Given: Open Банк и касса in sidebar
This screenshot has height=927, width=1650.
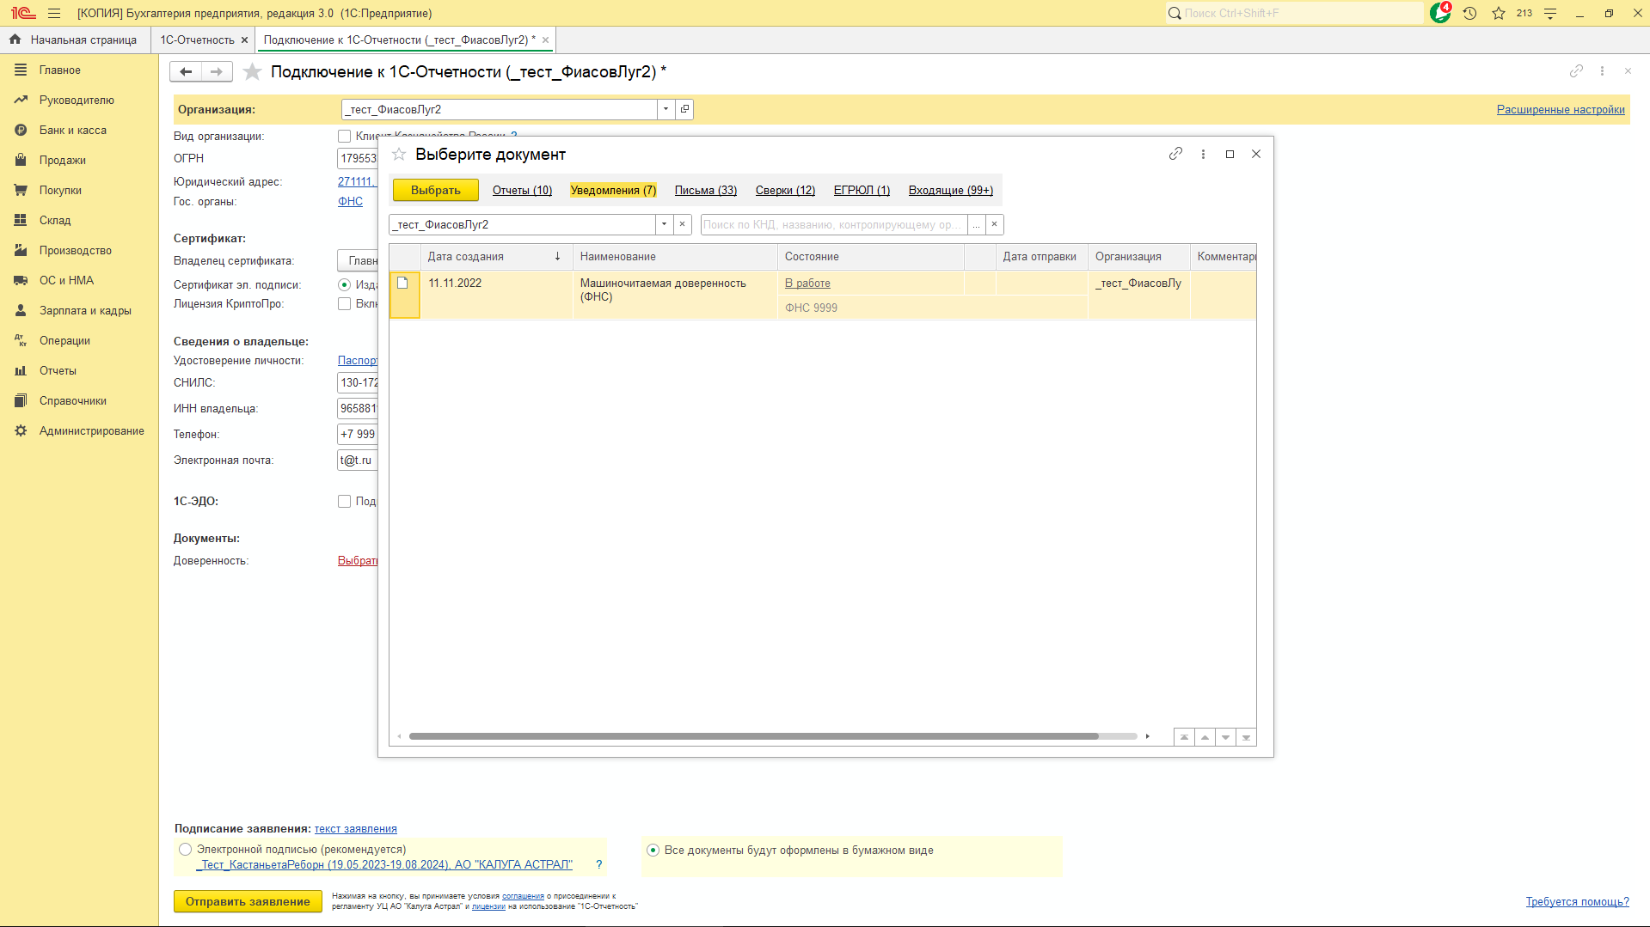Looking at the screenshot, I should [x=72, y=130].
